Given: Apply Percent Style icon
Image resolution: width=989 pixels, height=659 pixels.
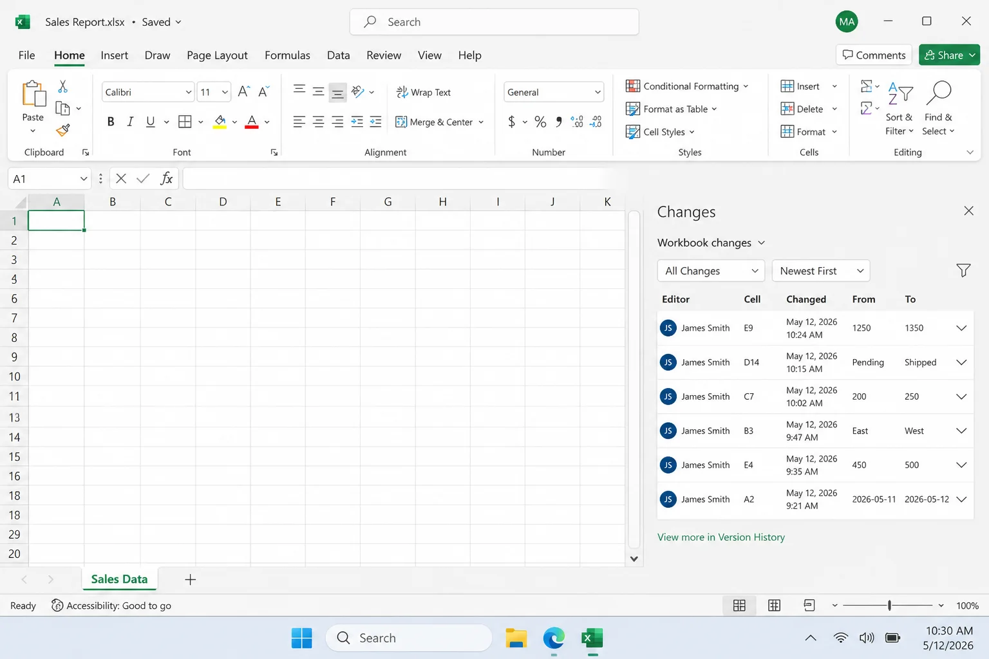Looking at the screenshot, I should (x=540, y=122).
